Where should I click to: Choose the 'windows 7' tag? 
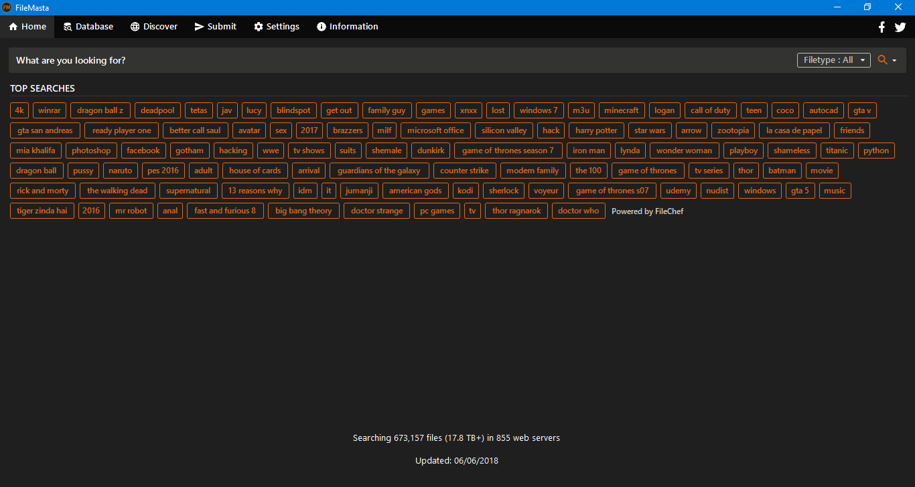tap(539, 110)
